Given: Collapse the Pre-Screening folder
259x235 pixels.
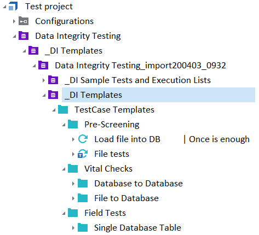Looking at the screenshot, I should click(x=64, y=125).
